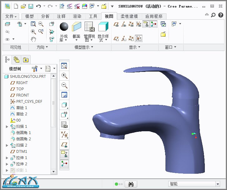Click the Save icon in quick access toolbar

pyautogui.click(x=31, y=6)
